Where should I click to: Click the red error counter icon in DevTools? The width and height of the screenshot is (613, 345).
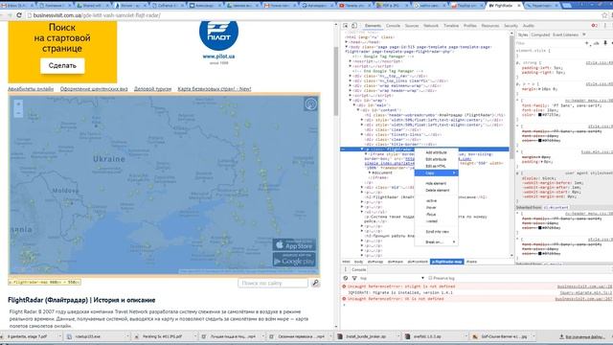tap(594, 26)
